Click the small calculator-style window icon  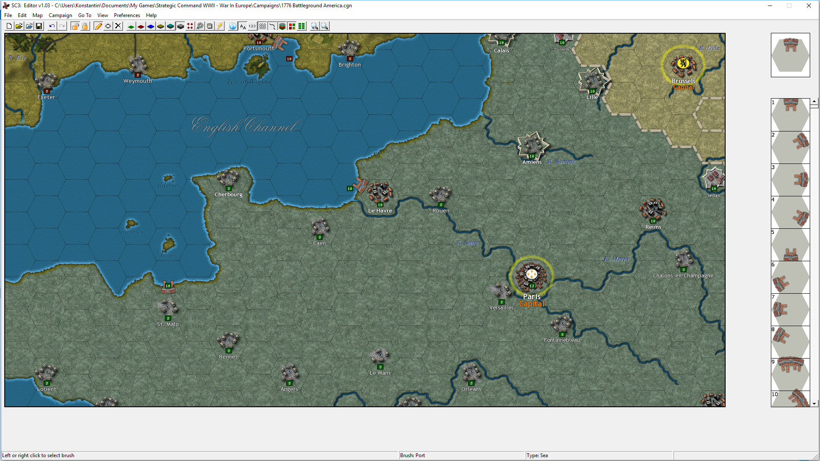pos(210,26)
